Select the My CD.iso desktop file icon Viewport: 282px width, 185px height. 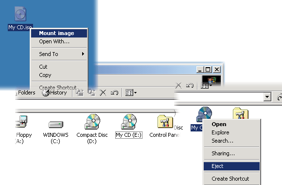pyautogui.click(x=20, y=14)
